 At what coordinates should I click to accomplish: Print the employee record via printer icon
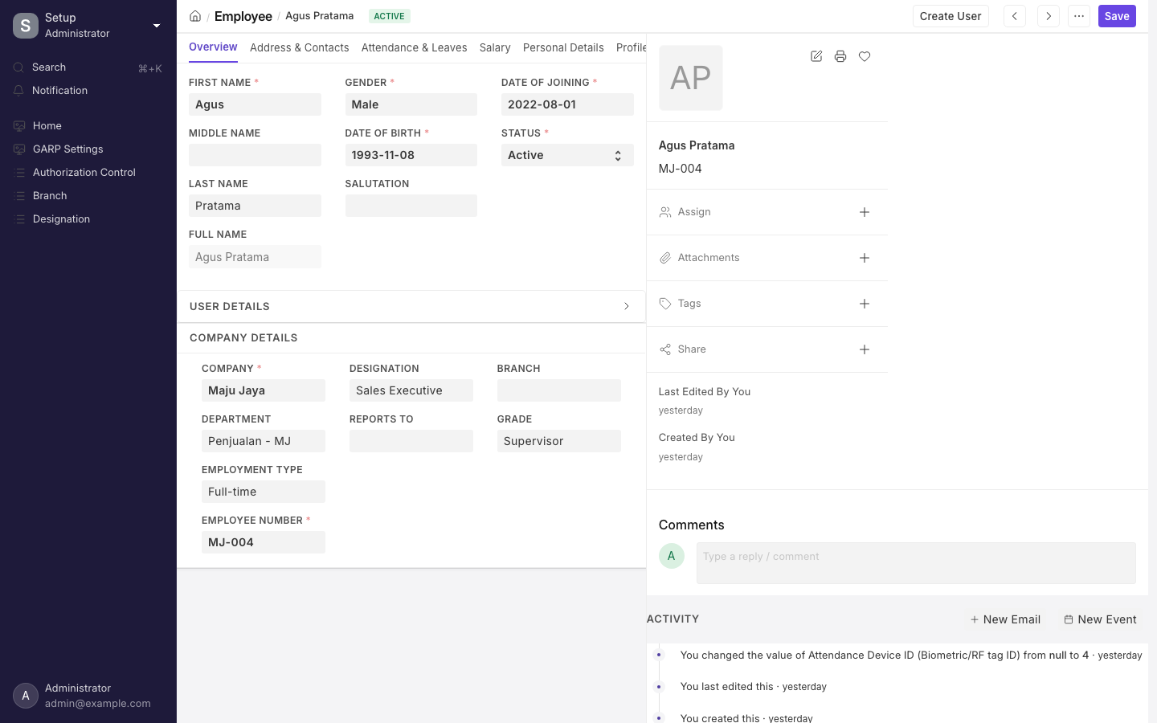click(840, 56)
